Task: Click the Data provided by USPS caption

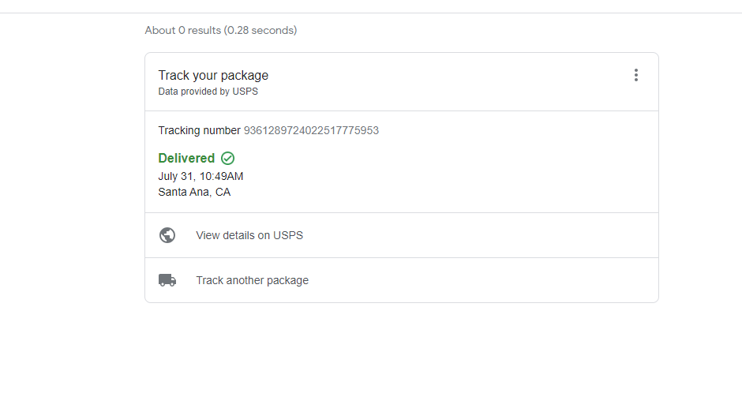Action: [208, 92]
